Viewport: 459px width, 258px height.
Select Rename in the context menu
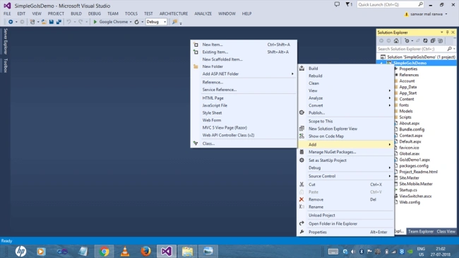pyautogui.click(x=345, y=206)
